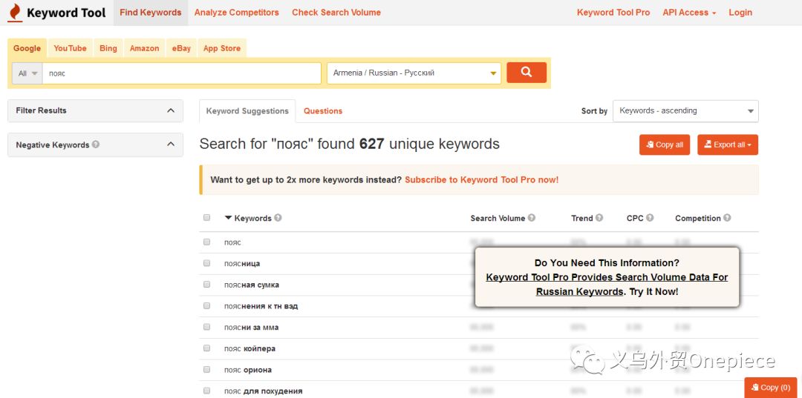Open the Sort by Keywords ascending dropdown

685,110
